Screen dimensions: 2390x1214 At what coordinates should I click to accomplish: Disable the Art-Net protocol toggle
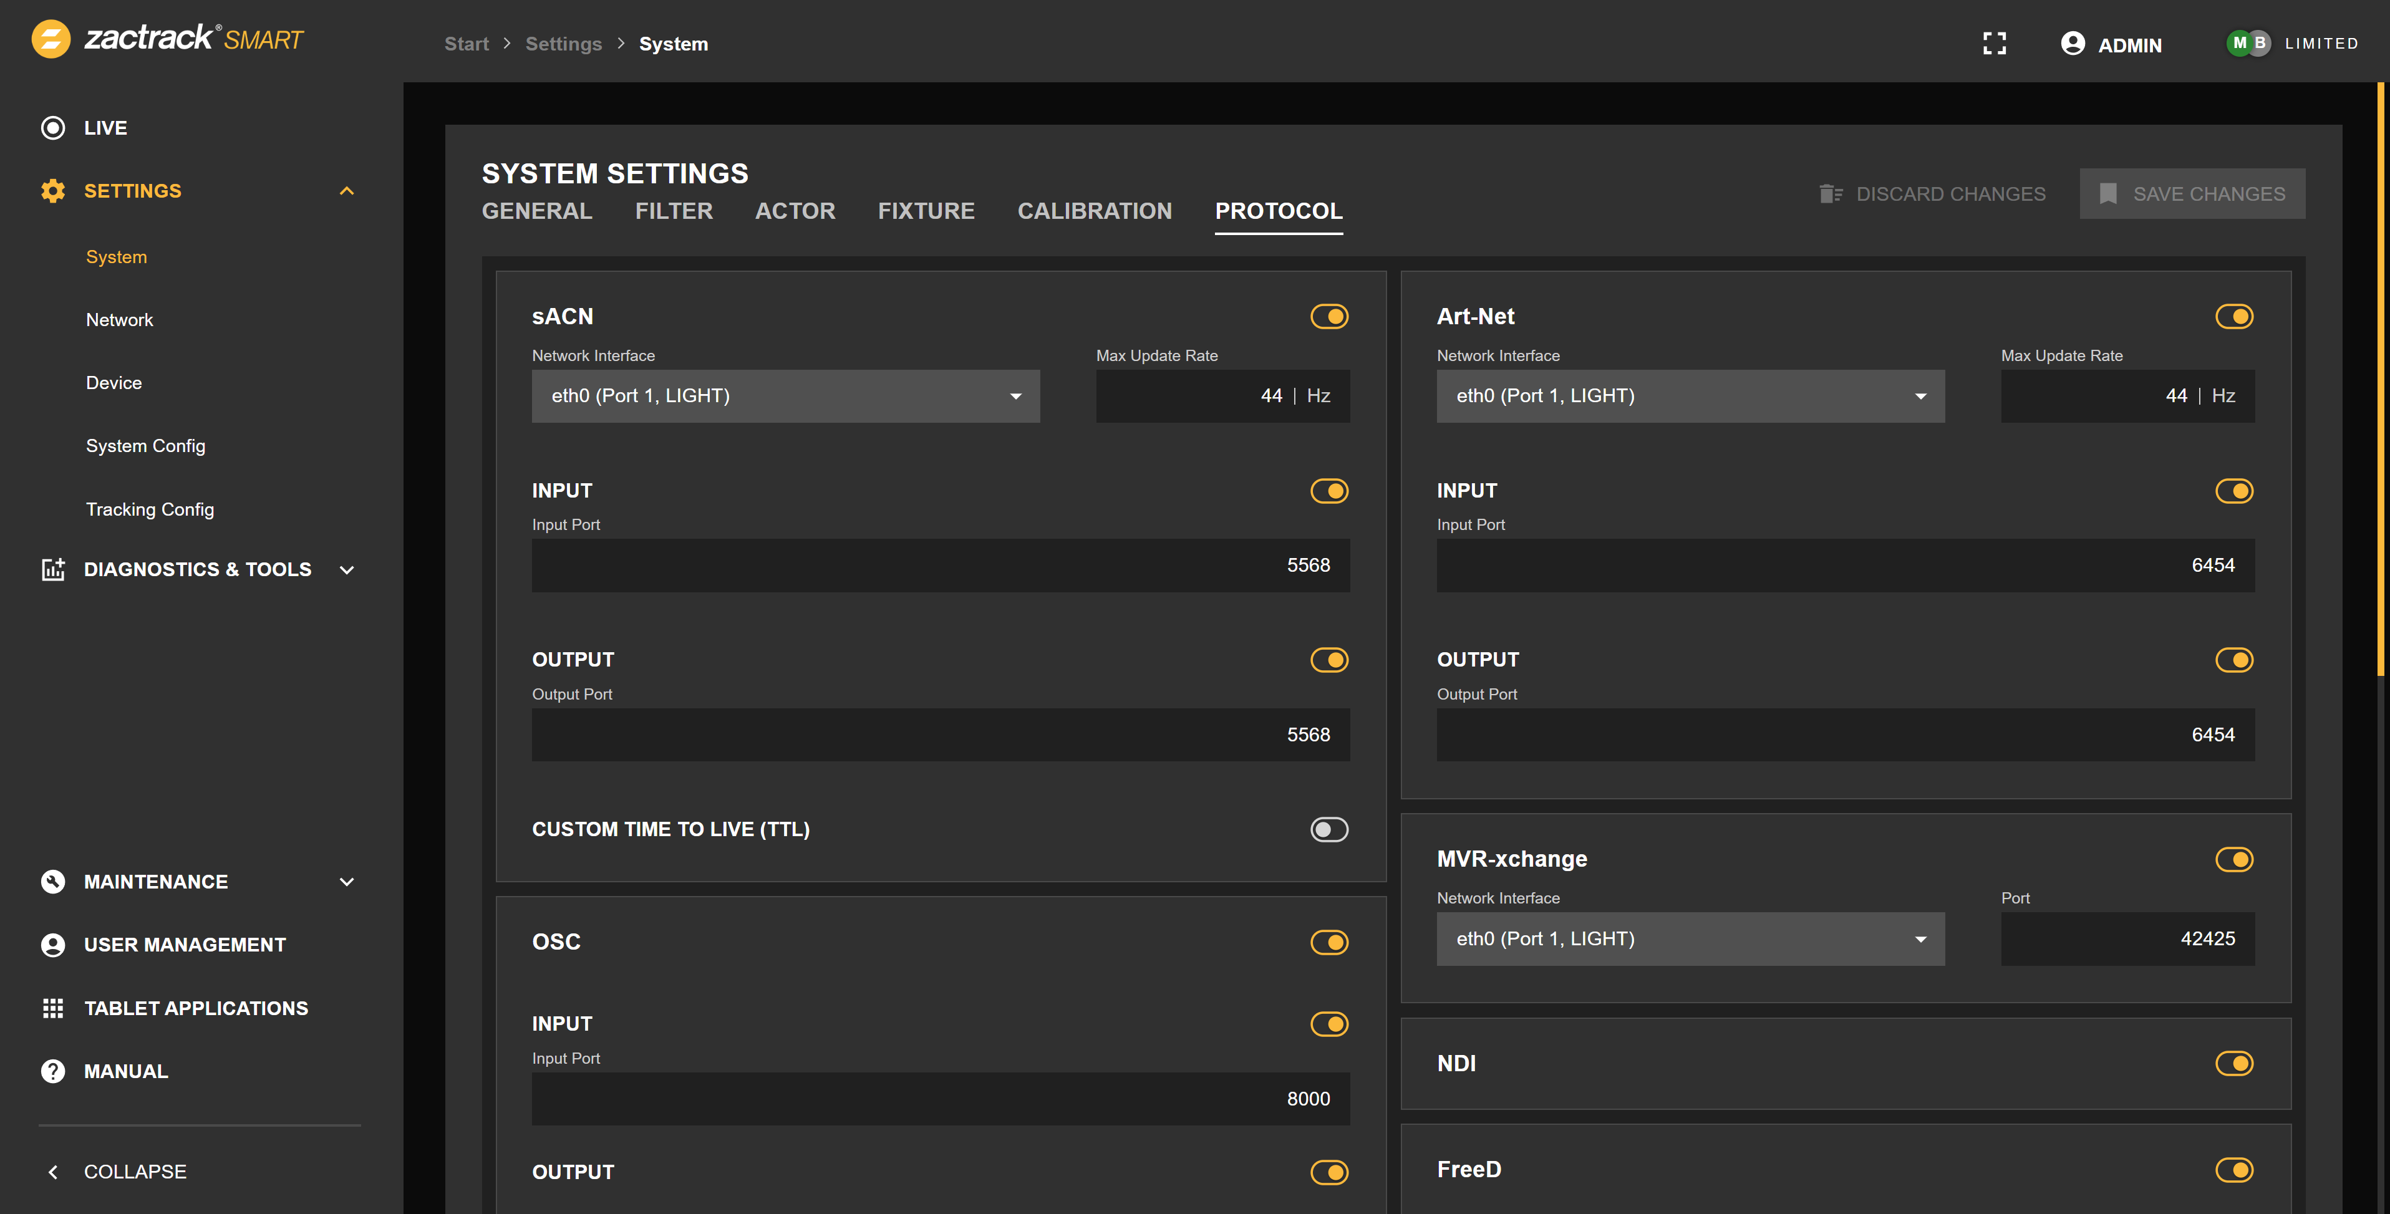[x=2234, y=316]
